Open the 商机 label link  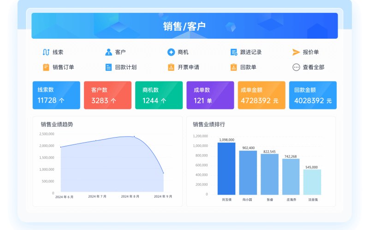[183, 52]
